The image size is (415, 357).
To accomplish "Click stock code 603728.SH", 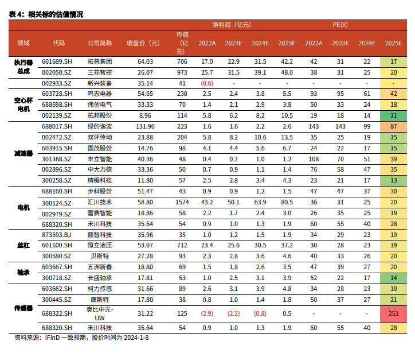I will pos(57,94).
